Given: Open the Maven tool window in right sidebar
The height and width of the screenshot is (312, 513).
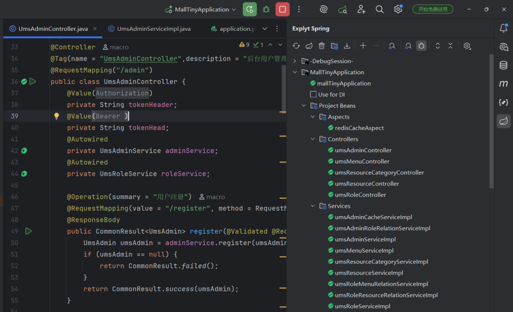Looking at the screenshot, I should 503,84.
